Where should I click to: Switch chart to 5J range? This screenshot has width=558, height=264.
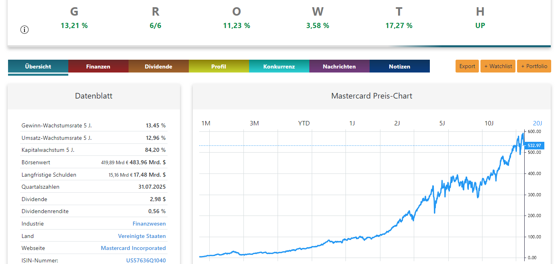[x=442, y=123]
